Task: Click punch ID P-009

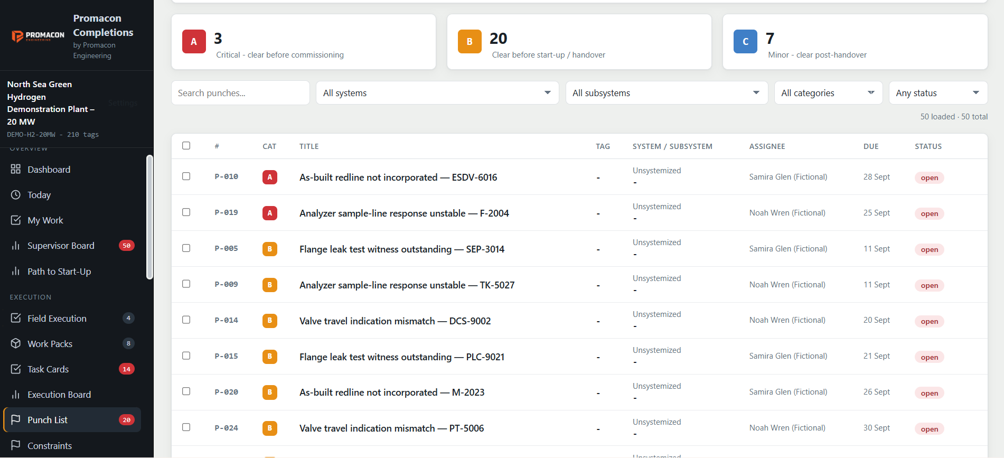Action: click(226, 284)
